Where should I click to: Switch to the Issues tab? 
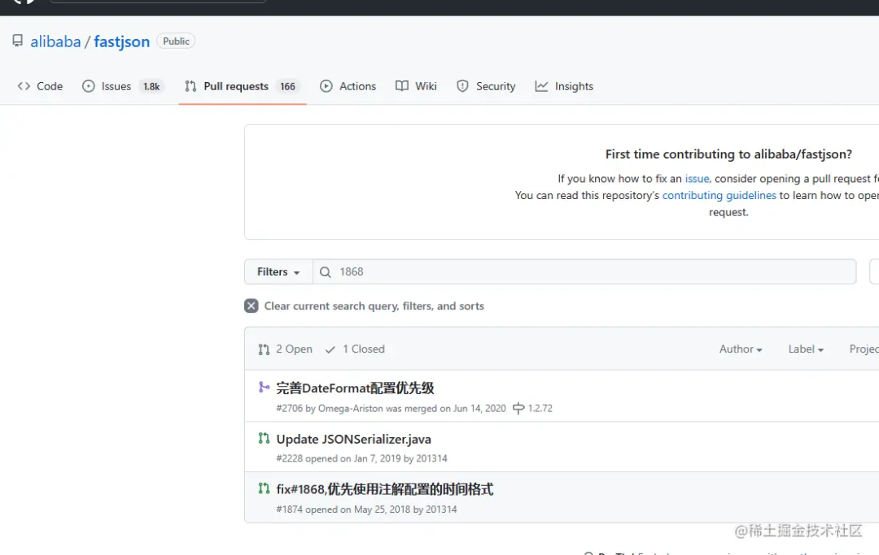click(124, 86)
